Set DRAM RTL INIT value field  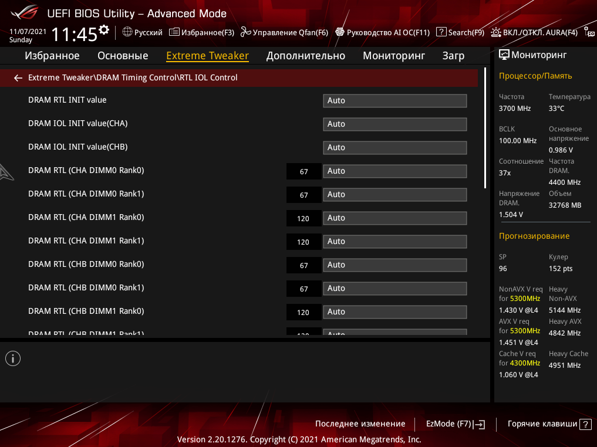pyautogui.click(x=395, y=101)
